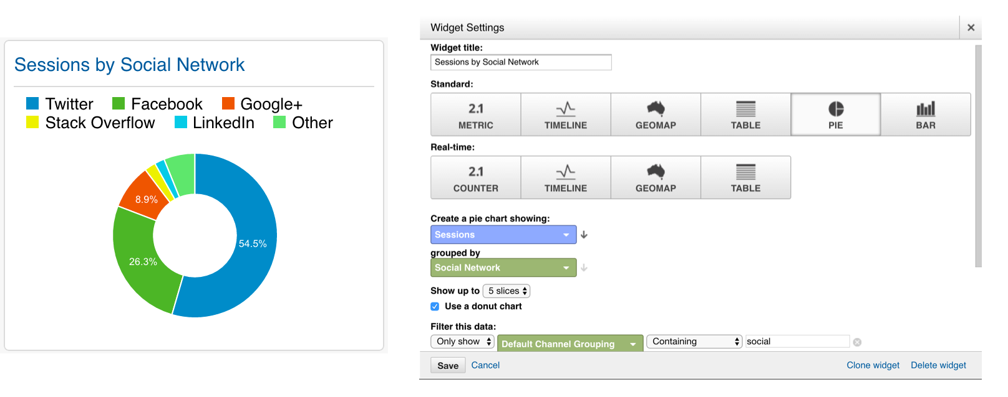Screen dimensions: 1008x397
Task: Click the blue Twitter legend swatch
Action: pos(32,103)
